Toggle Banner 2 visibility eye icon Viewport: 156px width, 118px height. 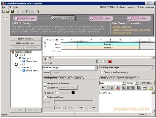coord(20,67)
